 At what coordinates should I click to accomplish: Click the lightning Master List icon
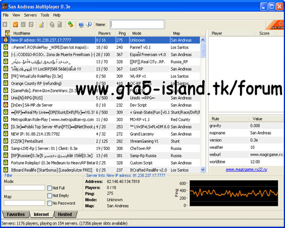coord(42,25)
